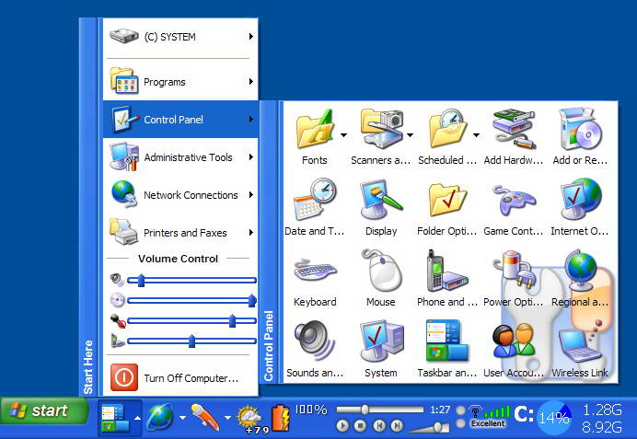Click the pencil tool icon in taskbar
The width and height of the screenshot is (637, 439).
point(205,417)
